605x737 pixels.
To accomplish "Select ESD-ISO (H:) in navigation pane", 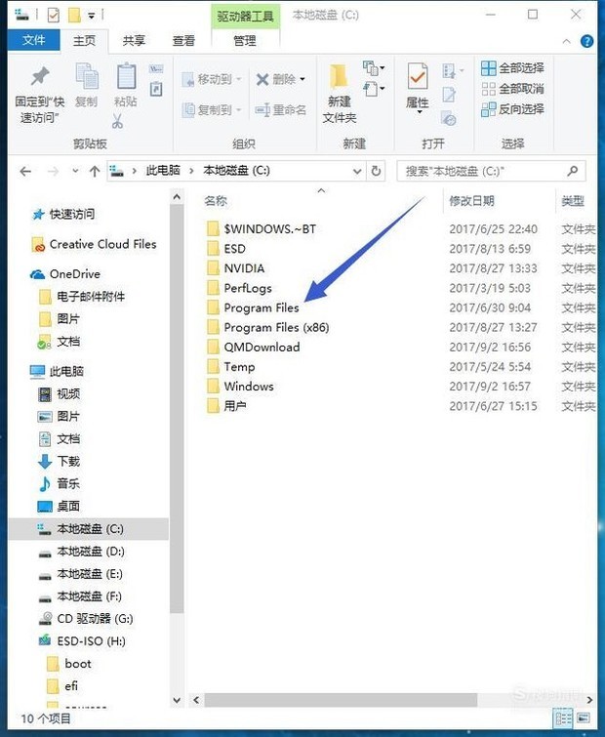I will point(82,641).
